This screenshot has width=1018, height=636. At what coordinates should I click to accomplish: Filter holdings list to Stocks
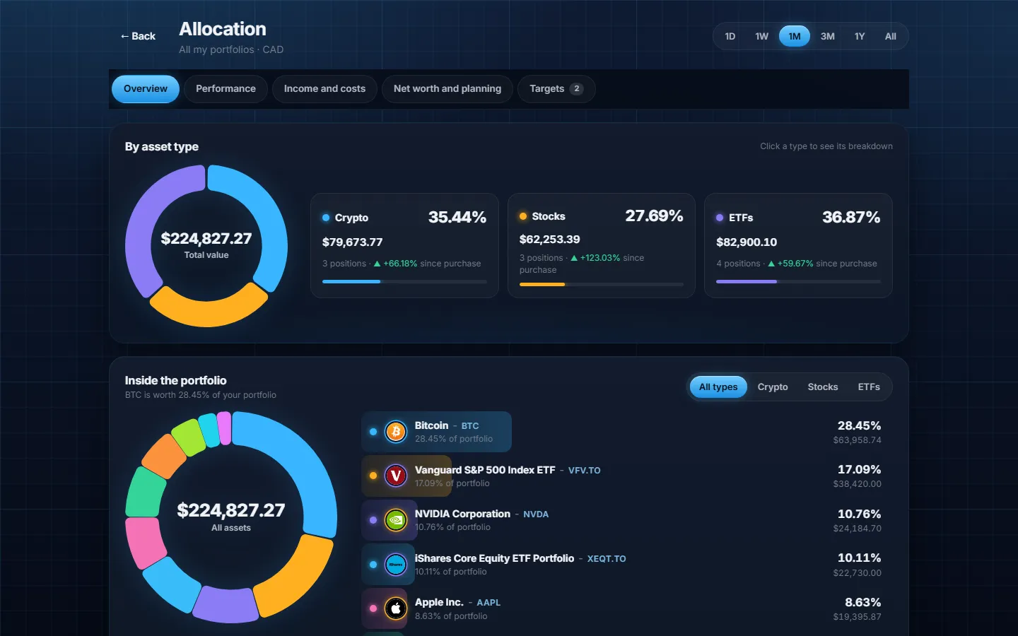click(x=823, y=387)
